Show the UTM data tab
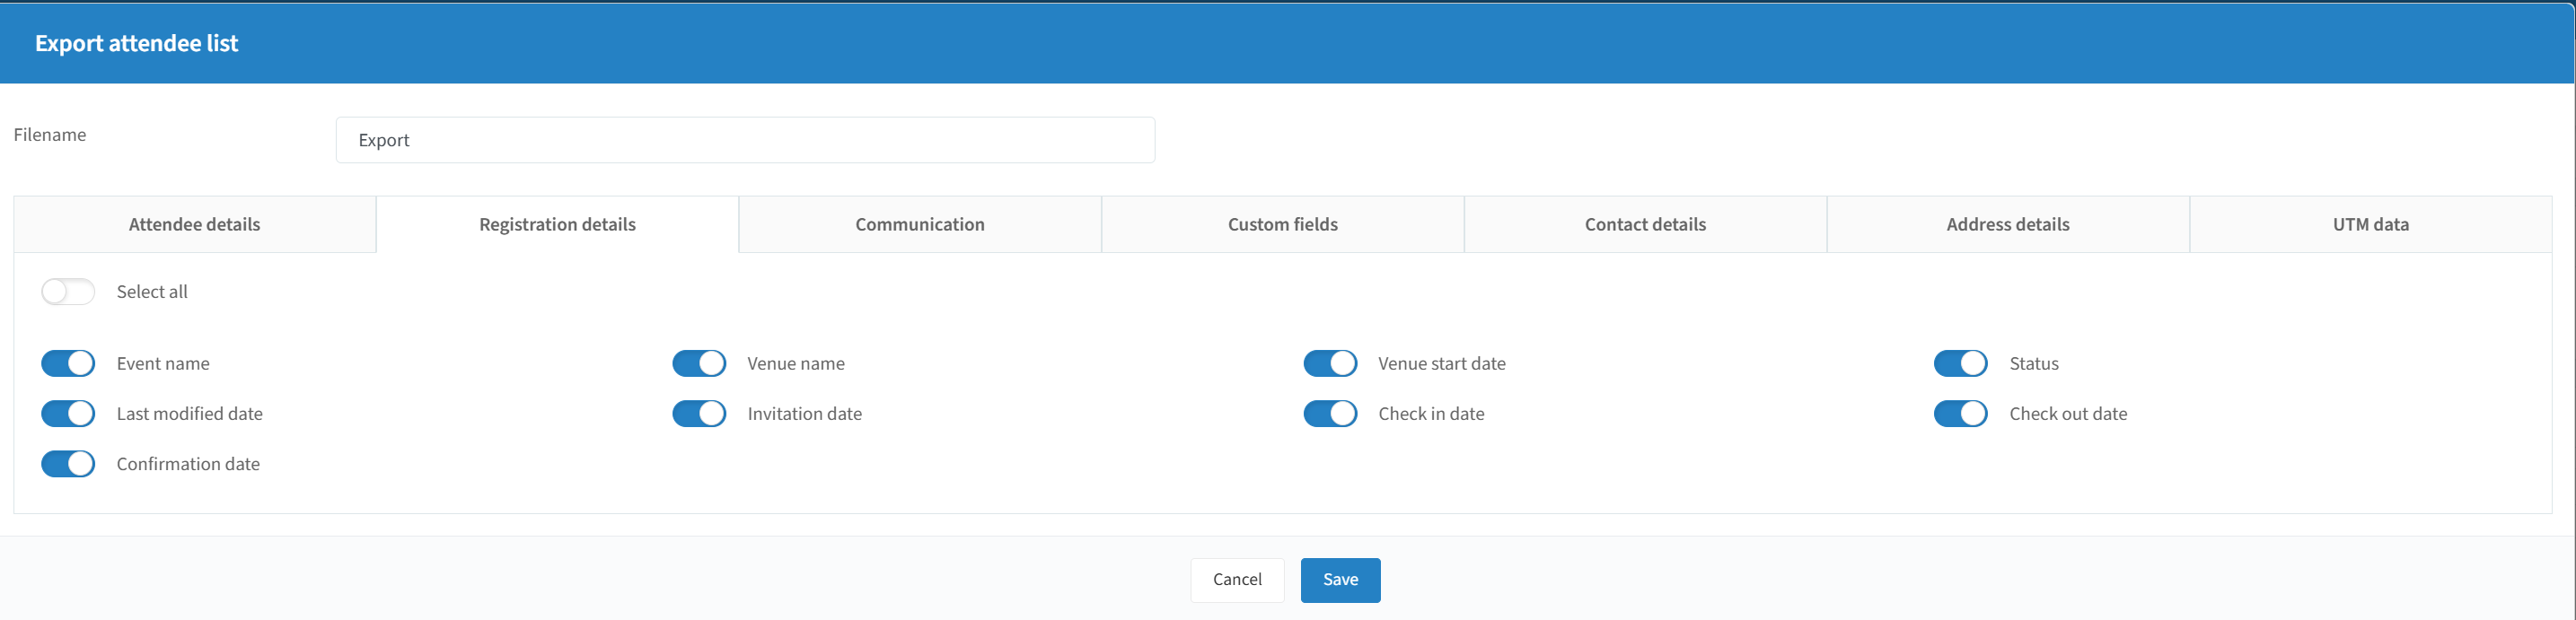This screenshot has height=620, width=2576. (x=2371, y=225)
